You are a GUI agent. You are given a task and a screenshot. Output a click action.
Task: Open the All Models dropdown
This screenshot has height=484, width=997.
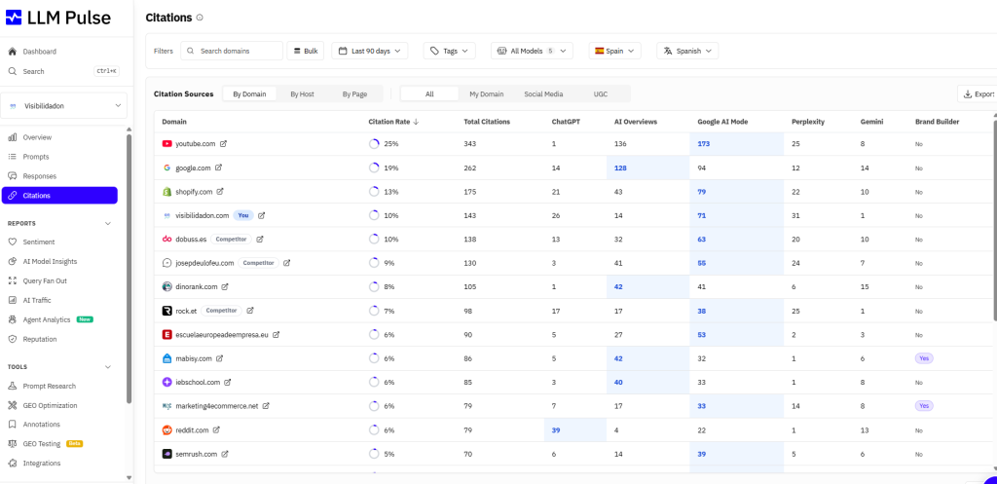click(x=533, y=51)
